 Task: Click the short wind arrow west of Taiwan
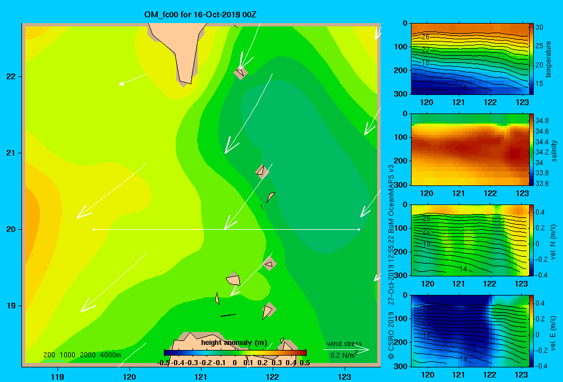click(x=132, y=80)
